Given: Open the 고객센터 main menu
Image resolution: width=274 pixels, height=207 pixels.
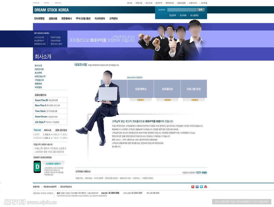Looking at the screenshot, I should (x=113, y=18).
